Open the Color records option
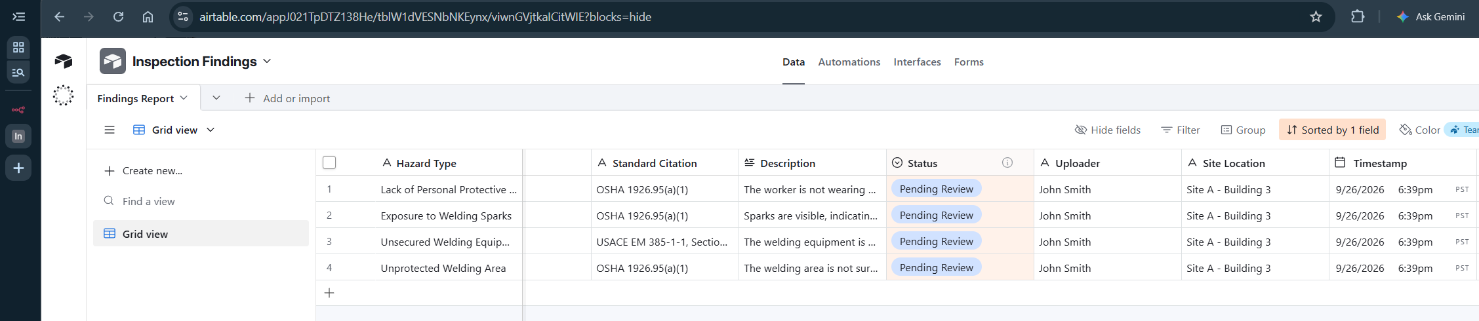1479x321 pixels. tap(1420, 130)
